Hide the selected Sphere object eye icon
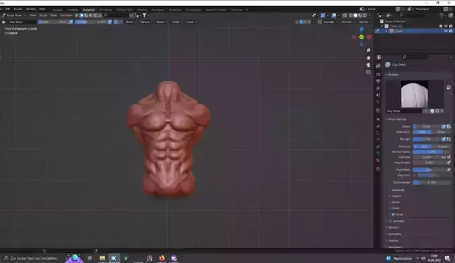 click(x=446, y=31)
